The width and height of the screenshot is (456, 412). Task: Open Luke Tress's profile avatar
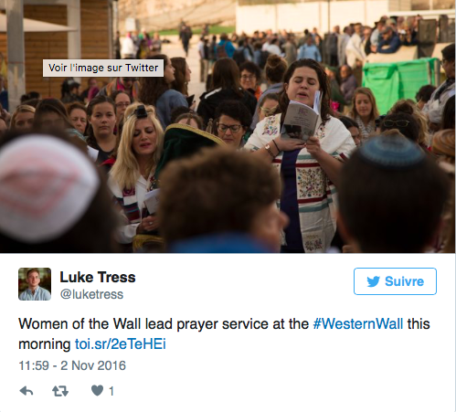click(x=35, y=284)
